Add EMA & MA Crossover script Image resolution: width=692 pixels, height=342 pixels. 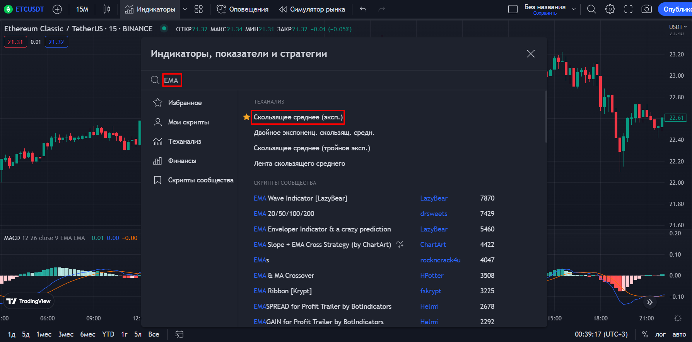[x=284, y=276]
